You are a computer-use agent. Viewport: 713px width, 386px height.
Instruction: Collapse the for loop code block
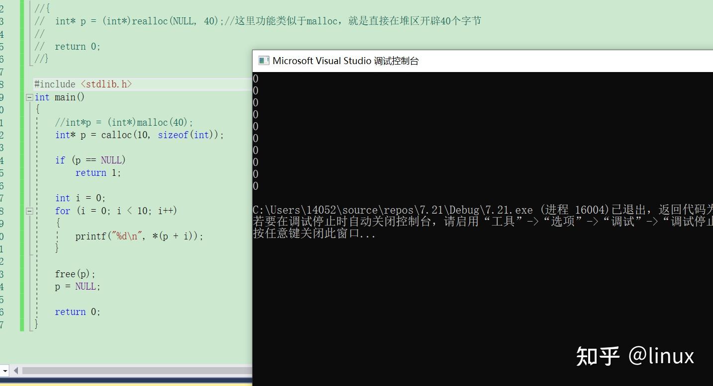coord(29,211)
